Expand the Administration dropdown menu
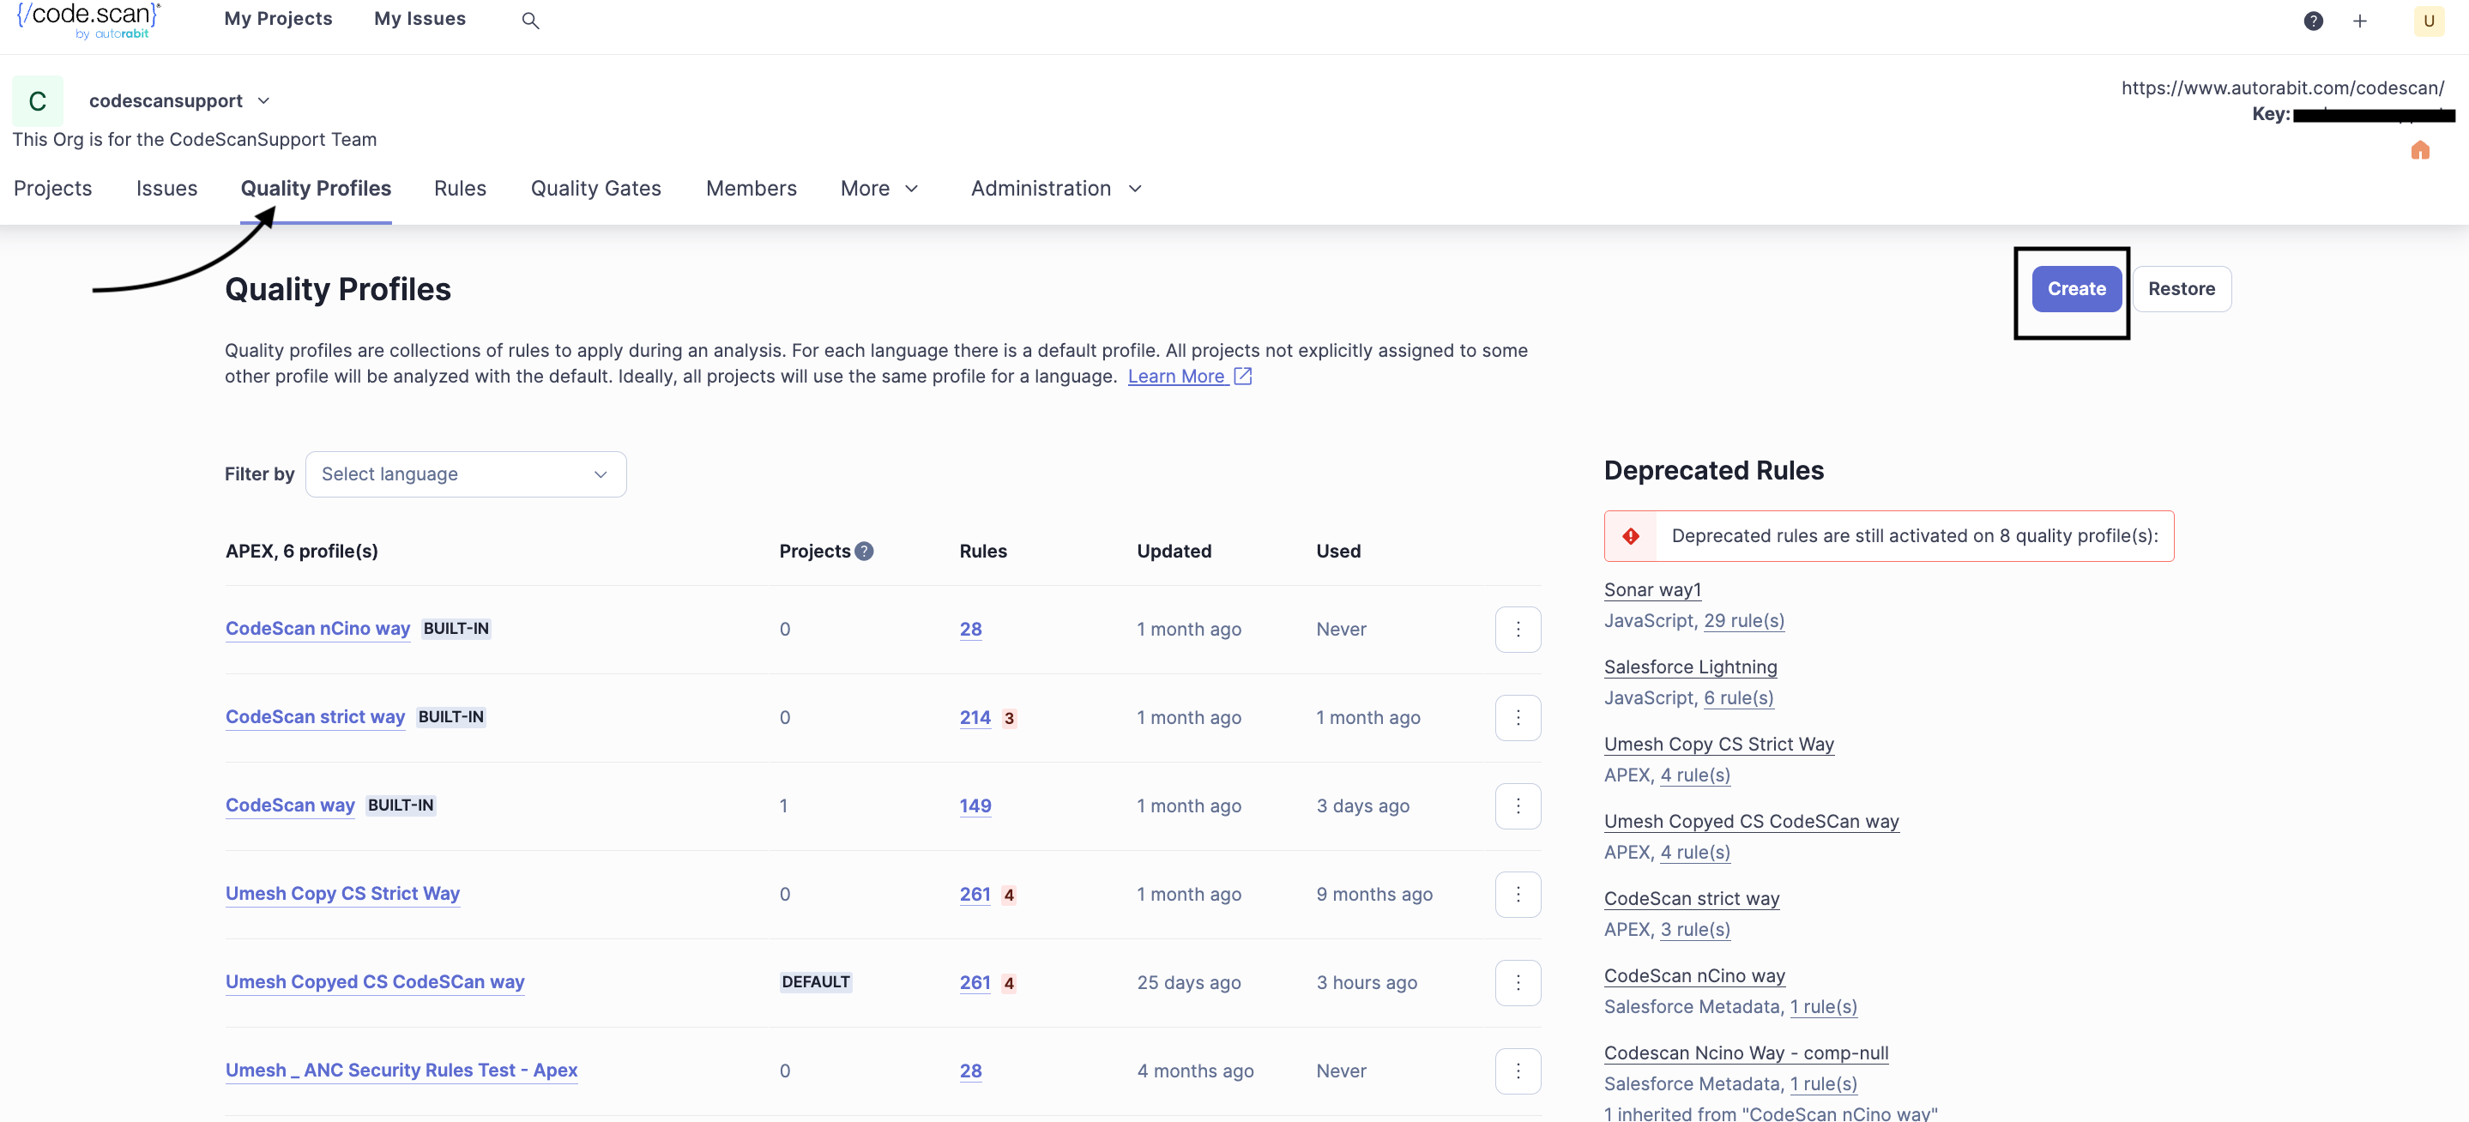This screenshot has width=2469, height=1122. coord(1055,189)
